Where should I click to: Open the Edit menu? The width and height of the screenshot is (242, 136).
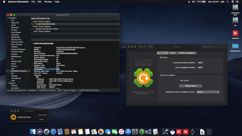tap(40, 2)
